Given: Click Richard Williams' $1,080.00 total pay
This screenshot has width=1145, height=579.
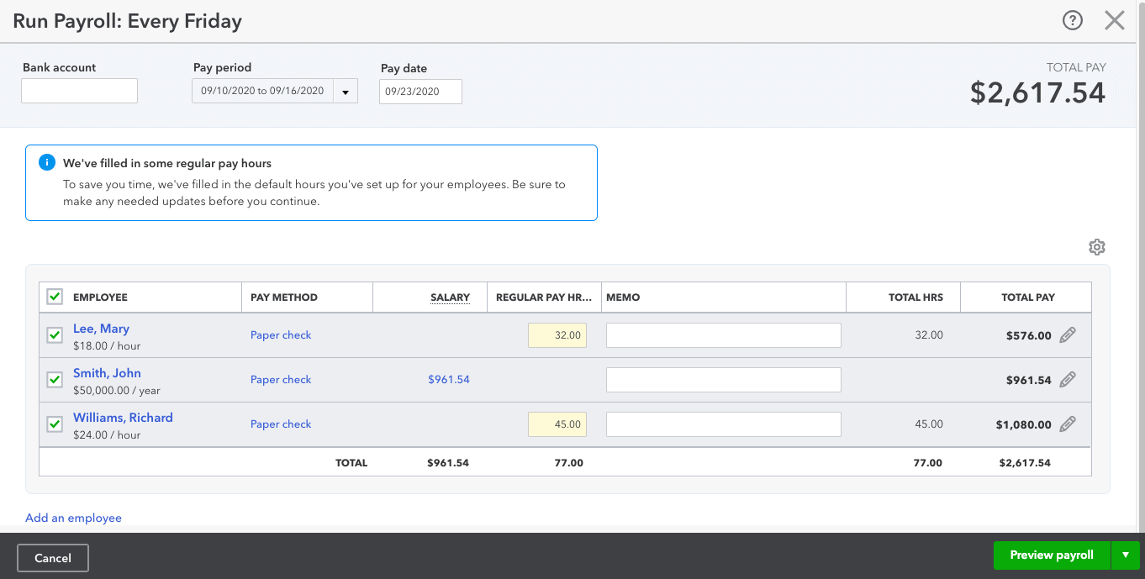Looking at the screenshot, I should (x=1023, y=424).
